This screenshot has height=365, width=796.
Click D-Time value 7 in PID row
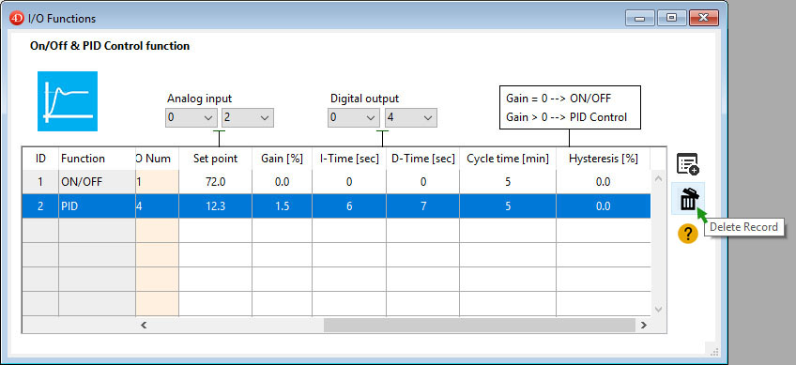[422, 206]
